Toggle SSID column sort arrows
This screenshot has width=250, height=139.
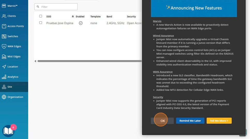(x=73, y=17)
